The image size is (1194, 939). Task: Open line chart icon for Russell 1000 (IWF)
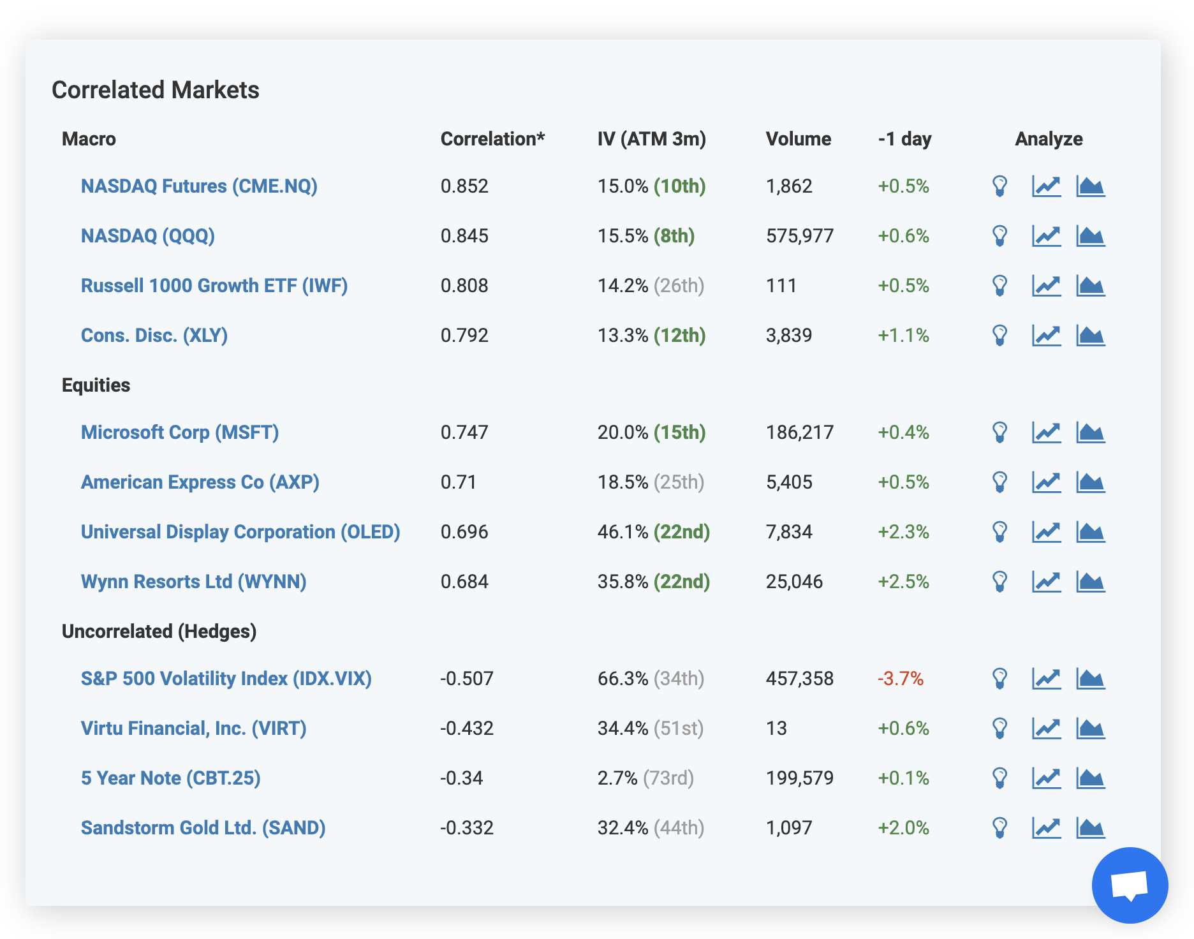(x=1047, y=286)
